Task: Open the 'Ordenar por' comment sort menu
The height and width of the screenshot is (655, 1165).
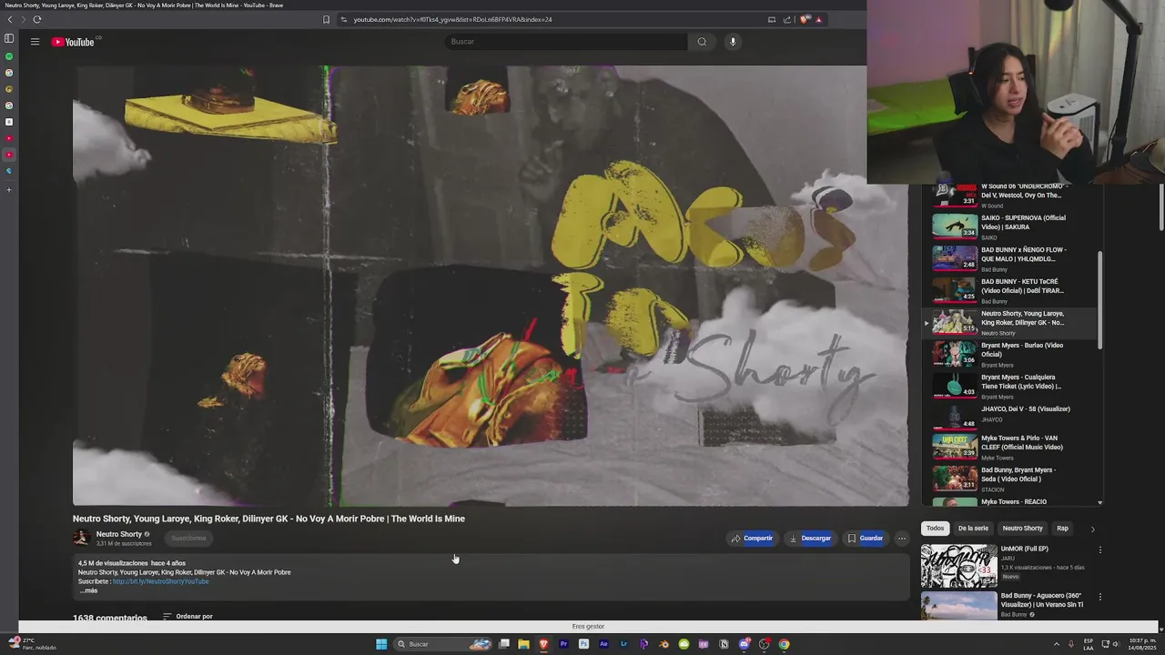Action: coord(187,616)
